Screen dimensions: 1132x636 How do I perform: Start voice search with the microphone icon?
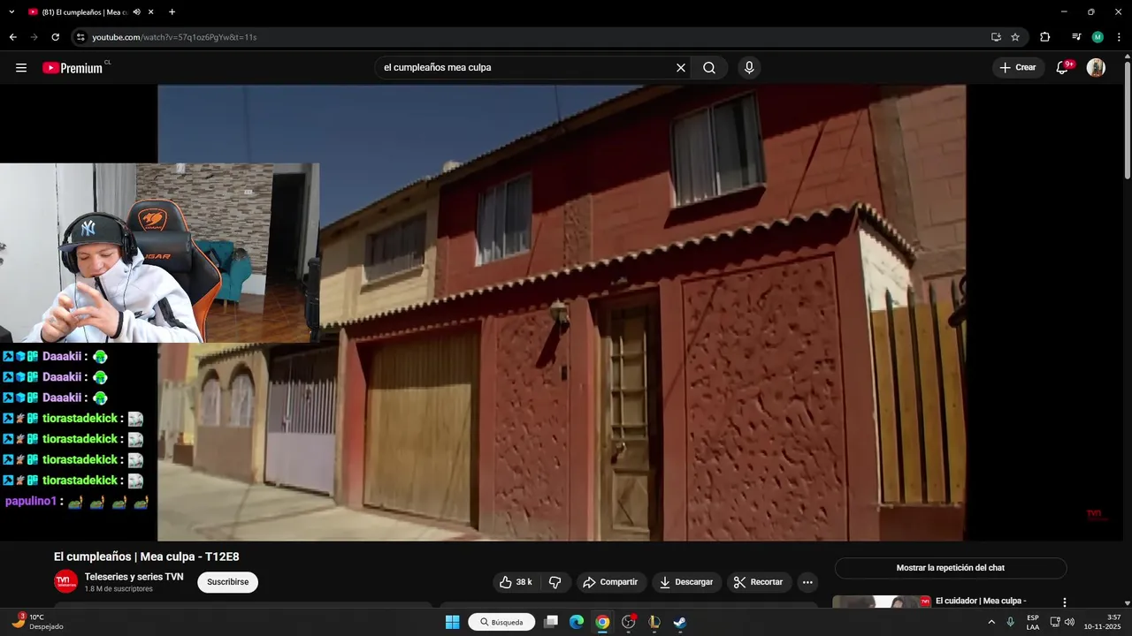(x=749, y=68)
